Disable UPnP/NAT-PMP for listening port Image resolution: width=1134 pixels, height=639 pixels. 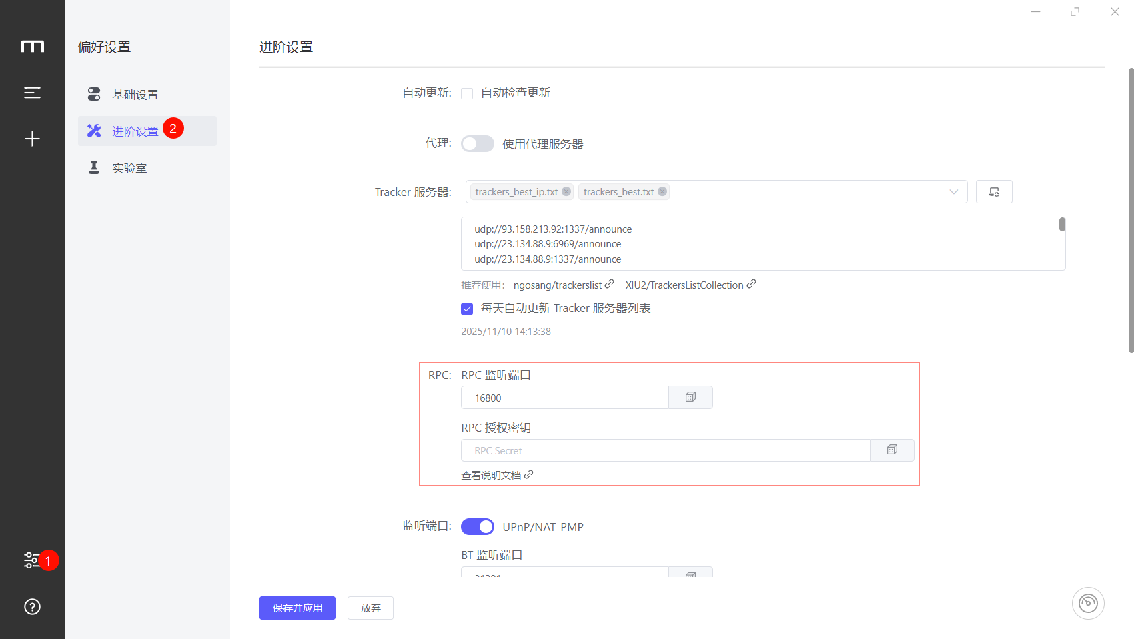[x=477, y=526]
